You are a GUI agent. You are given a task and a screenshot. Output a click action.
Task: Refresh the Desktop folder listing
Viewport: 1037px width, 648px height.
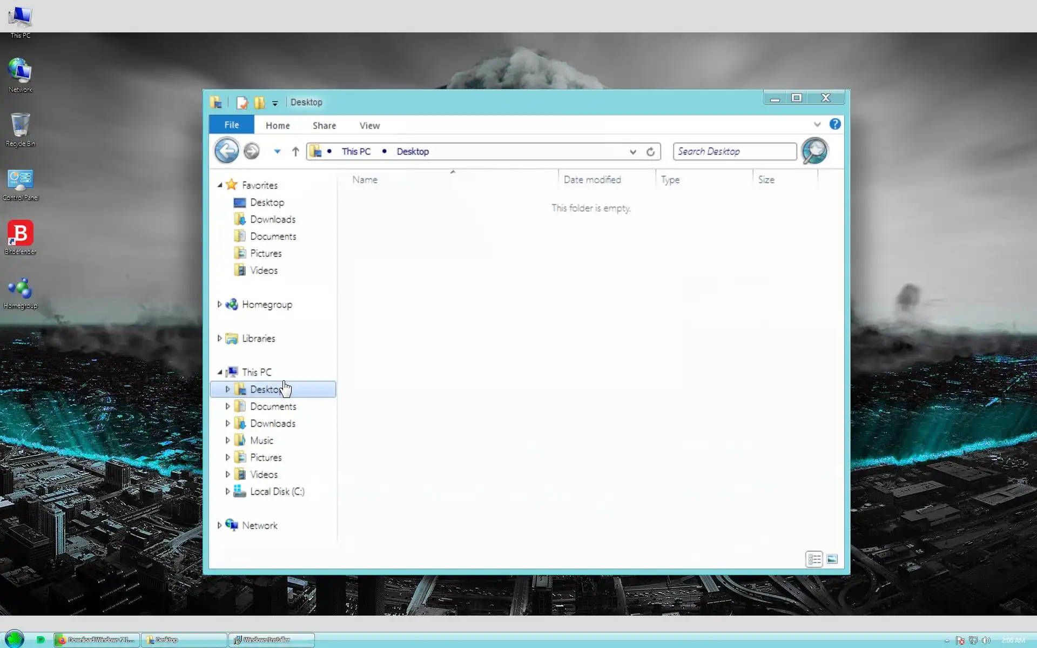pos(650,152)
